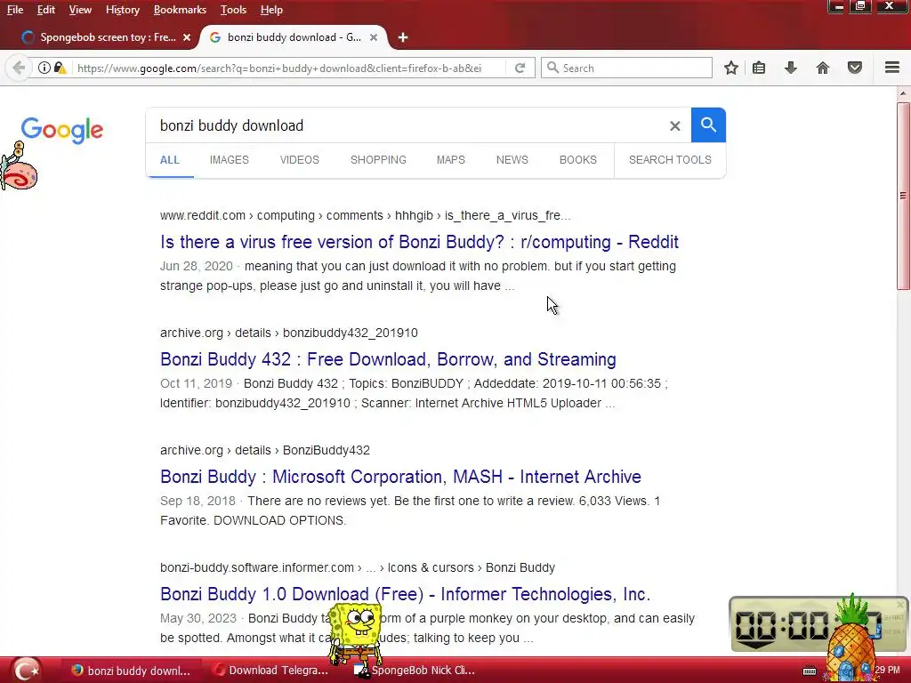The image size is (911, 683).
Task: Click the Firefox back arrow button
Action: [19, 68]
